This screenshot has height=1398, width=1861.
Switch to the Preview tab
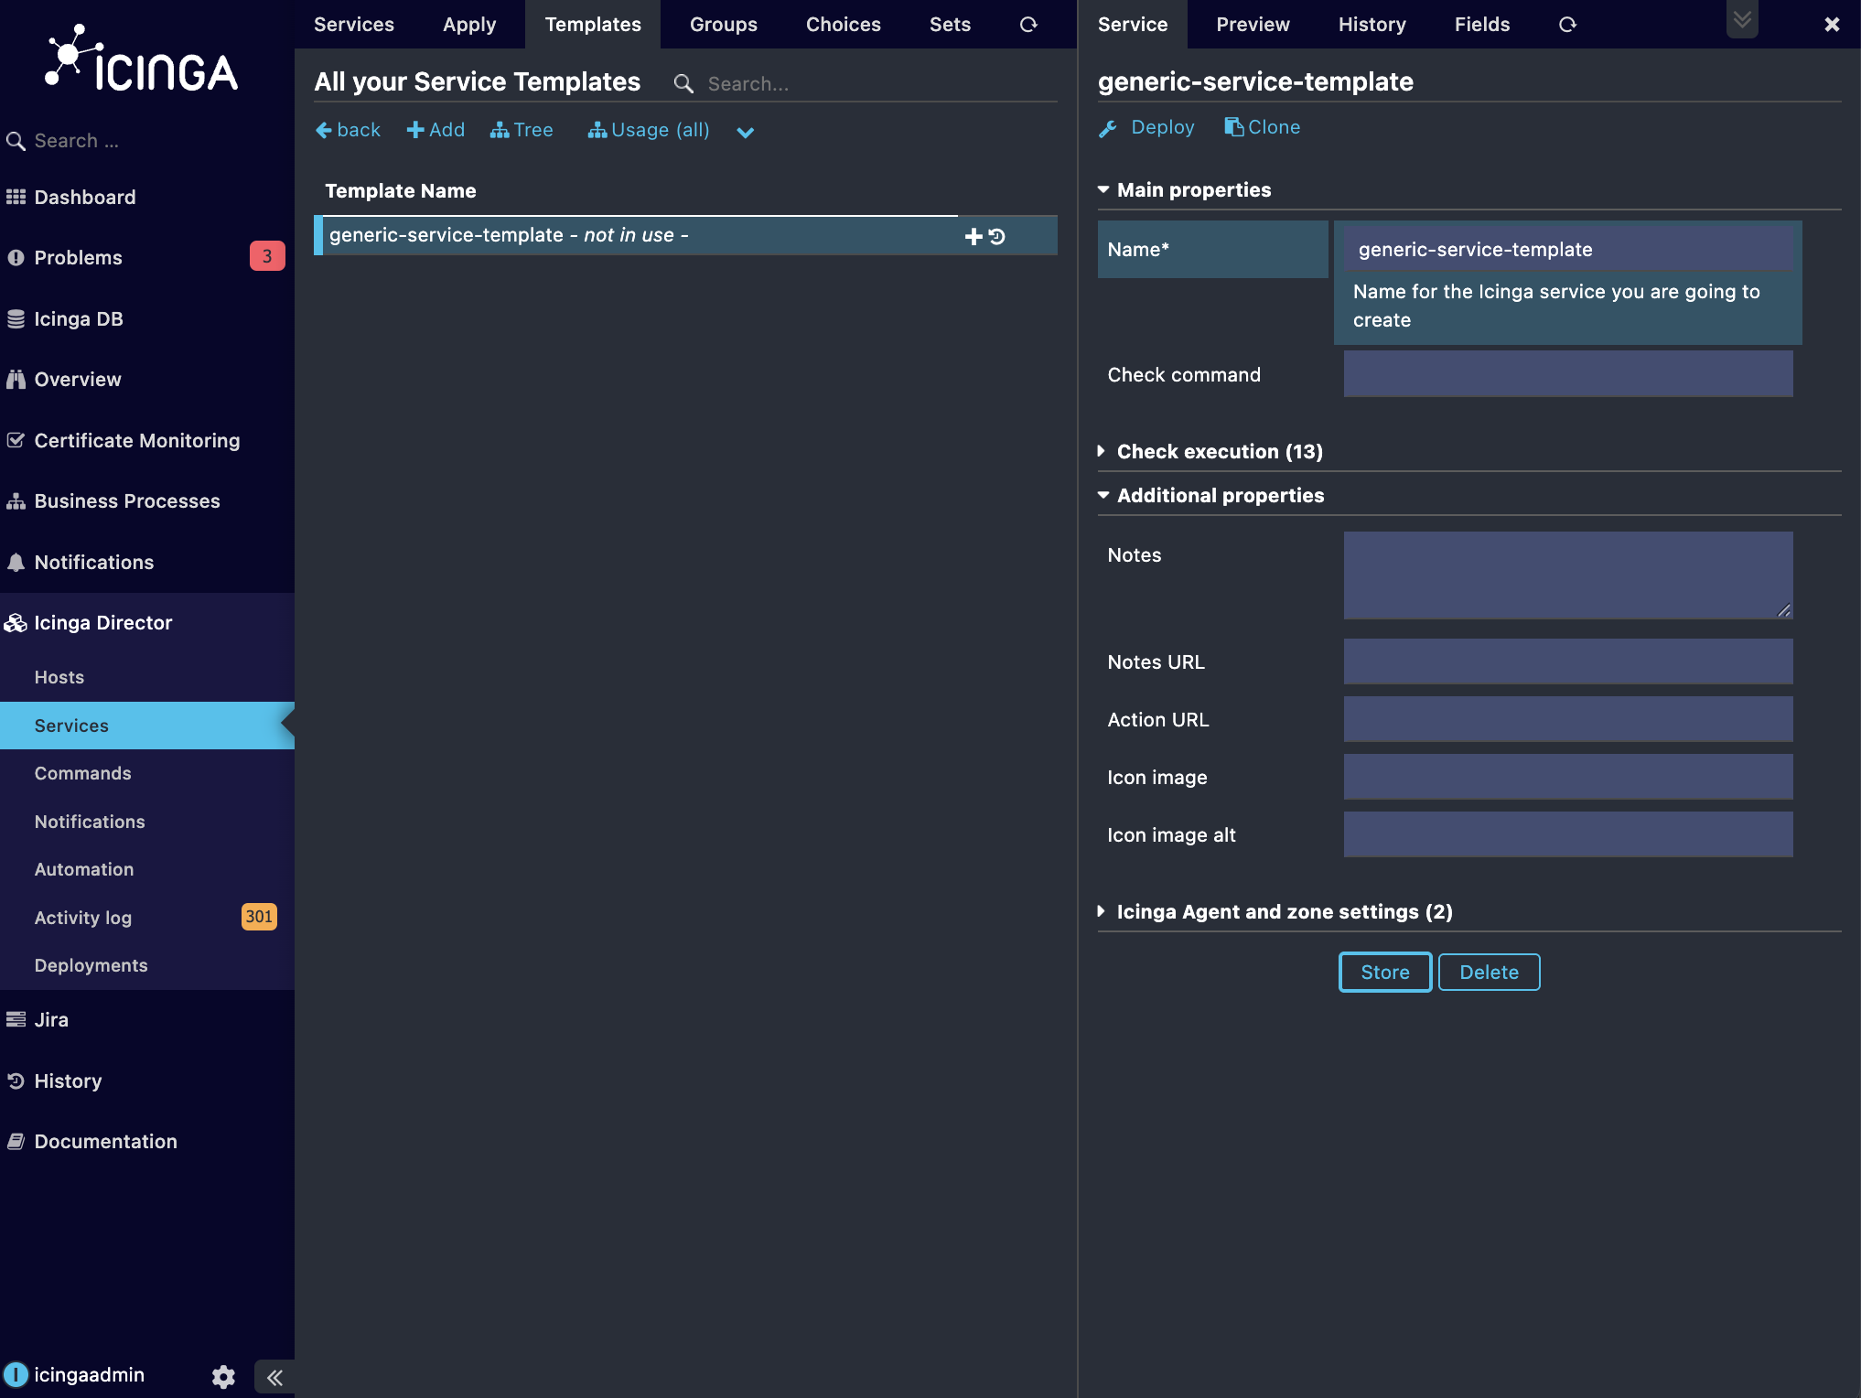(x=1253, y=24)
